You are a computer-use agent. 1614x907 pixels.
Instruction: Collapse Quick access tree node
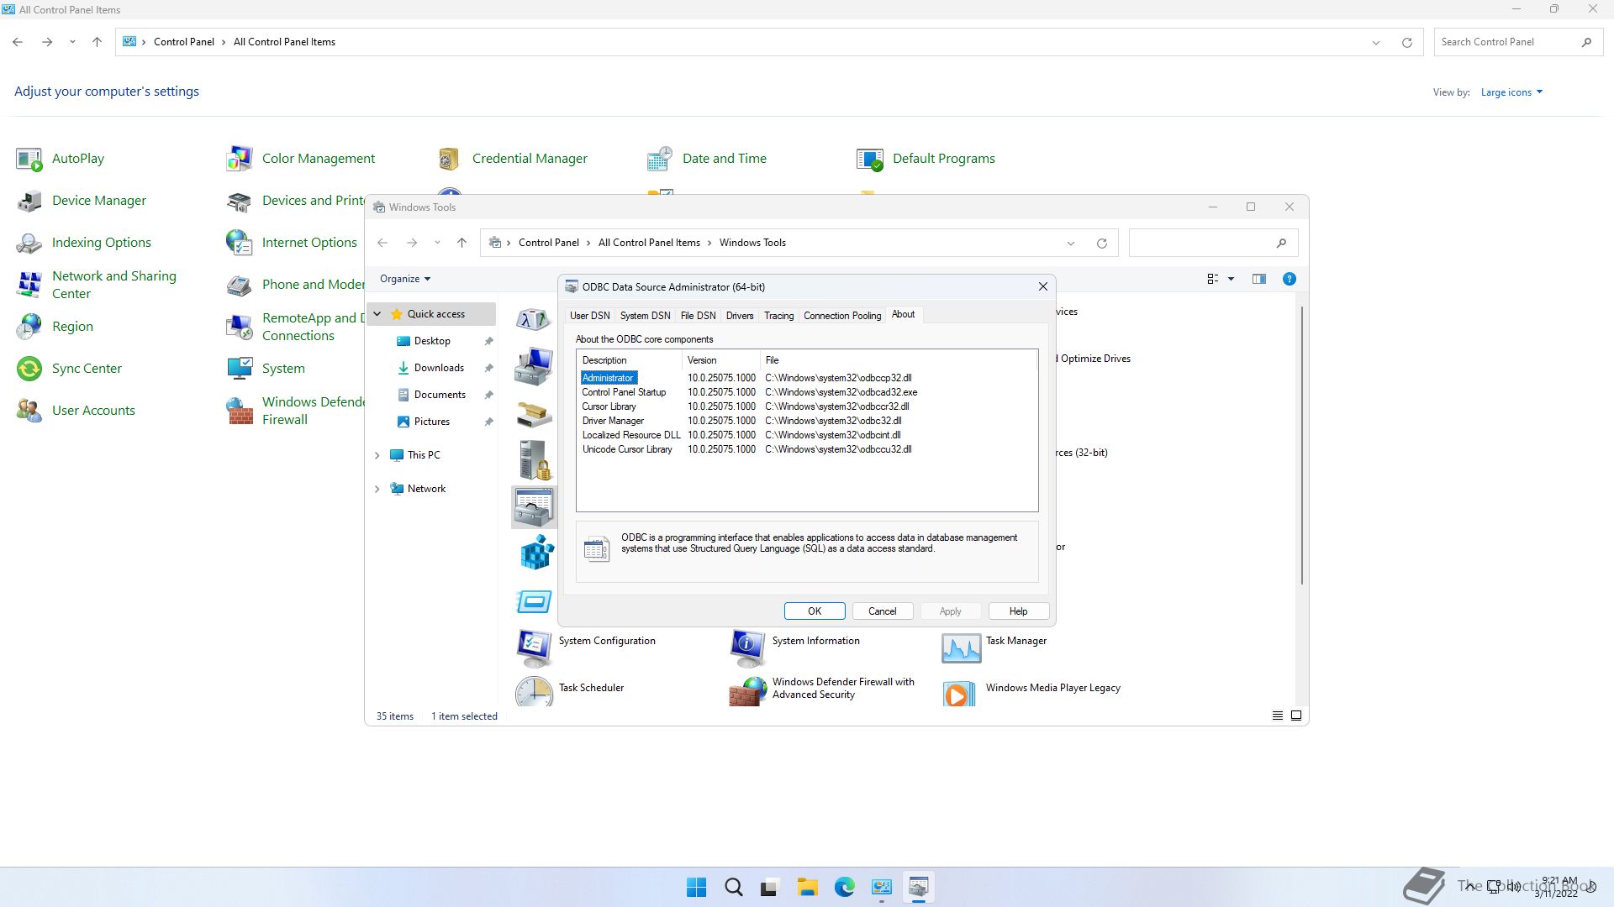[377, 314]
